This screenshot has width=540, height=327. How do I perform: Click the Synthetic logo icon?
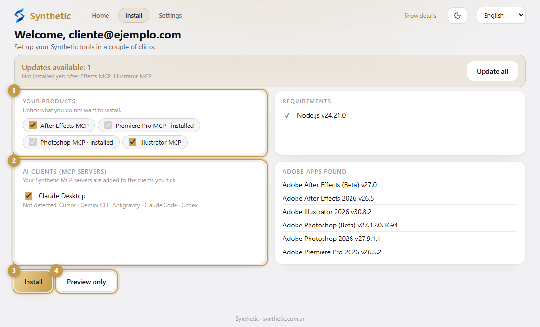pyautogui.click(x=20, y=15)
